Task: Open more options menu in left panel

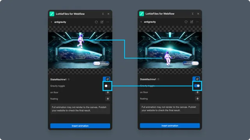Action: [x=108, y=22]
